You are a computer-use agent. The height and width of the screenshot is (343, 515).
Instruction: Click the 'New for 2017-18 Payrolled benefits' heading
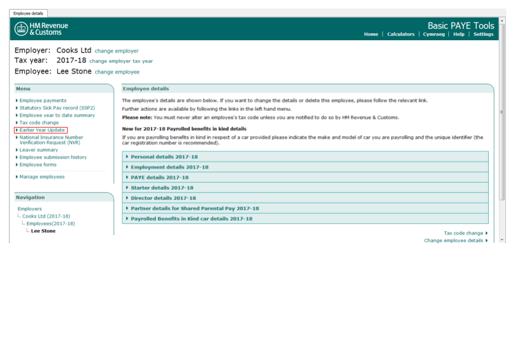point(184,129)
